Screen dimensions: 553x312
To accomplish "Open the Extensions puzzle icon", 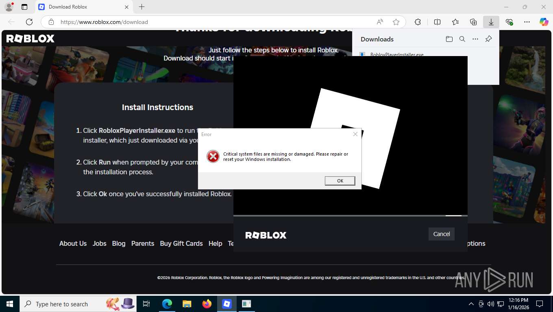I will point(418,22).
